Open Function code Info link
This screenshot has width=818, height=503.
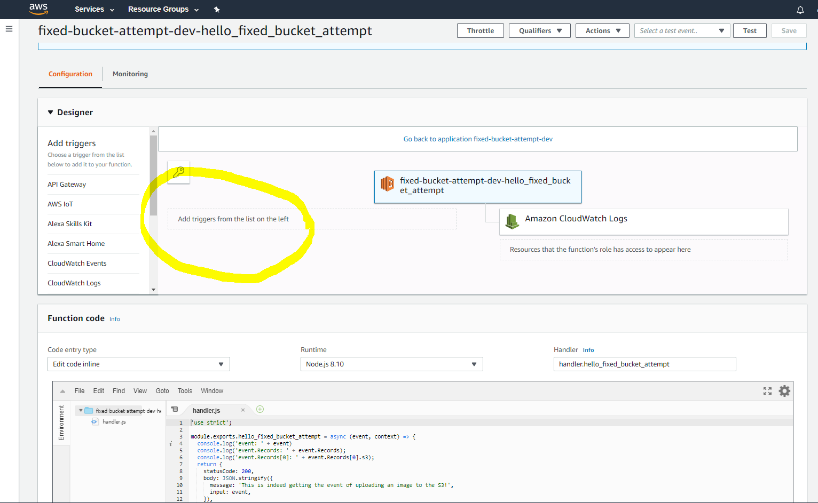pos(115,319)
